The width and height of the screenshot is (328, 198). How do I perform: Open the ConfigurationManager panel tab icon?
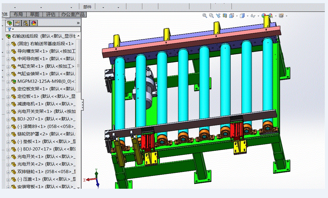(26, 23)
